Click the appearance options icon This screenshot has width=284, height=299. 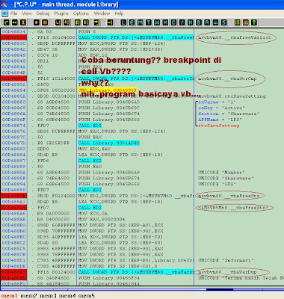pyautogui.click(x=246, y=22)
